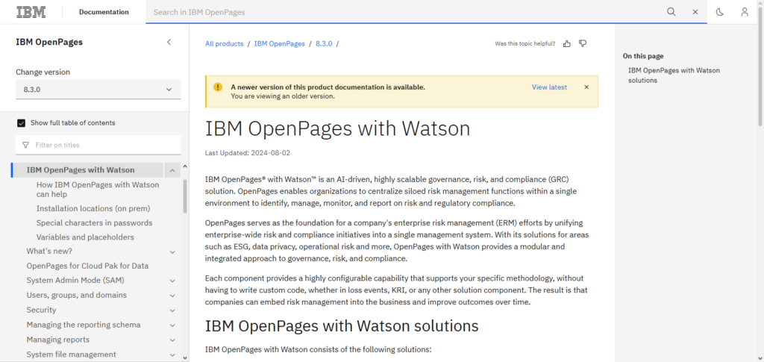Viewport: 764px width, 362px height.
Task: Click the thumbs up icon
Action: (567, 43)
